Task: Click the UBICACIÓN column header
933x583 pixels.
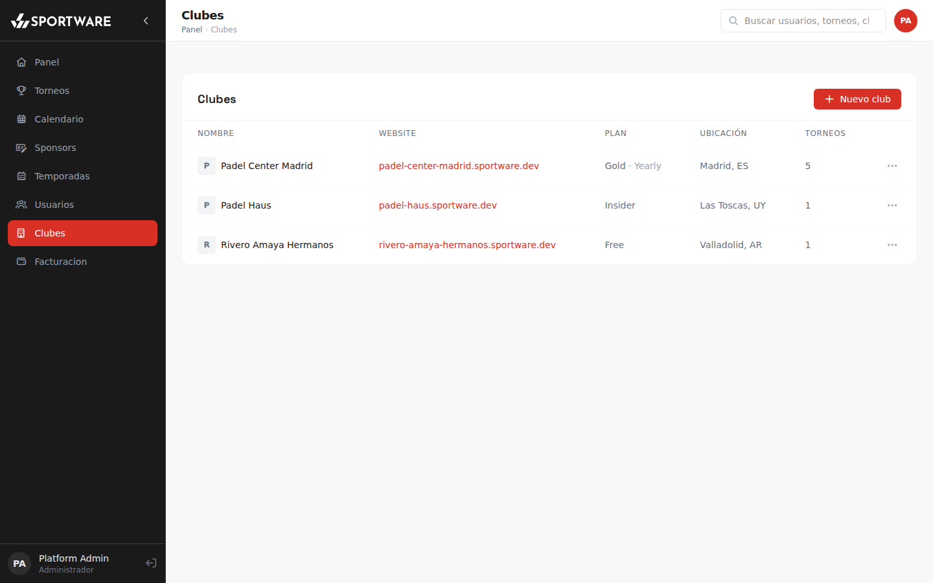Action: (x=723, y=133)
